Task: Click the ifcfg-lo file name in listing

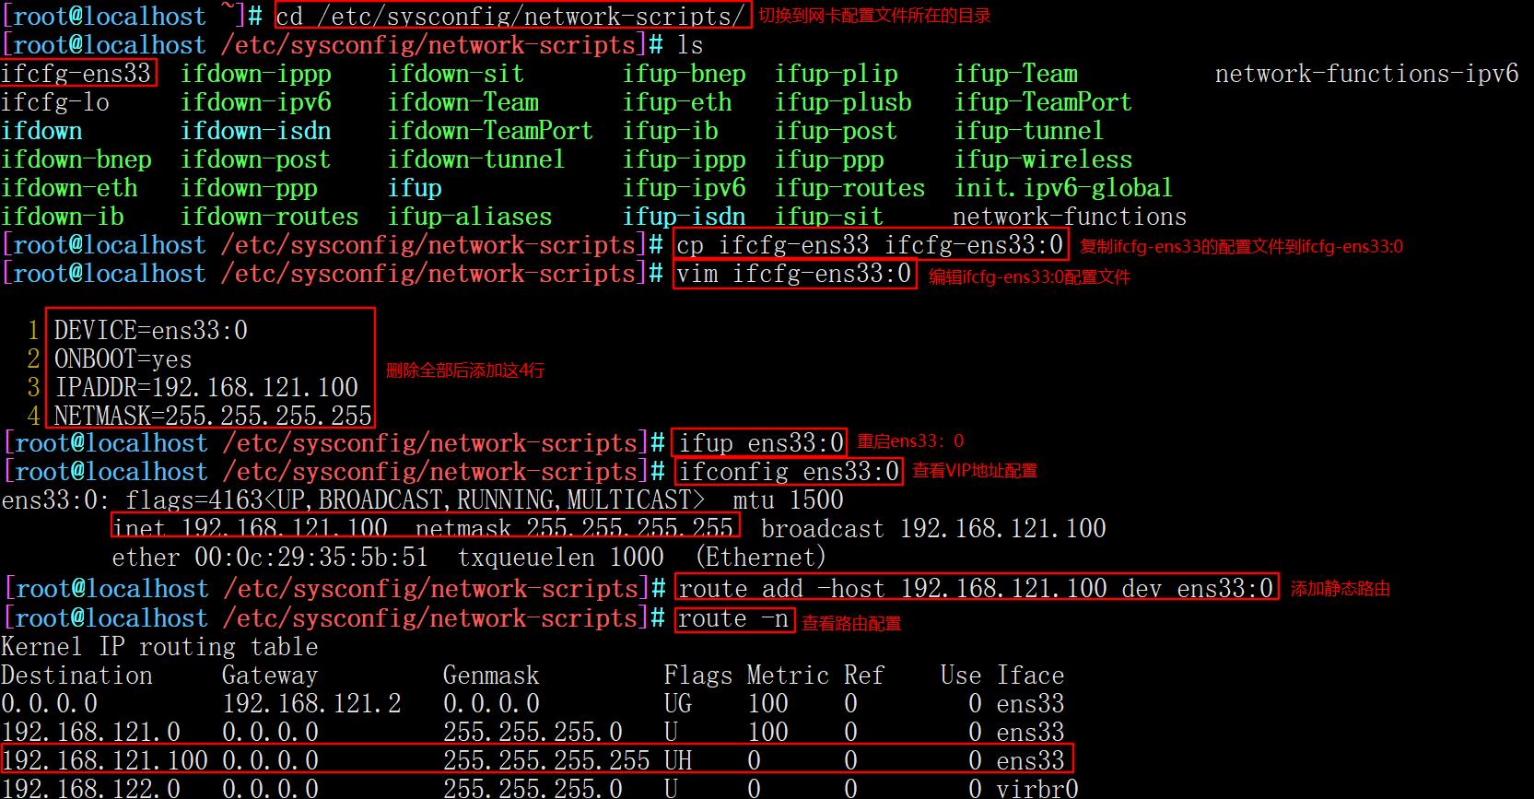Action: (55, 102)
